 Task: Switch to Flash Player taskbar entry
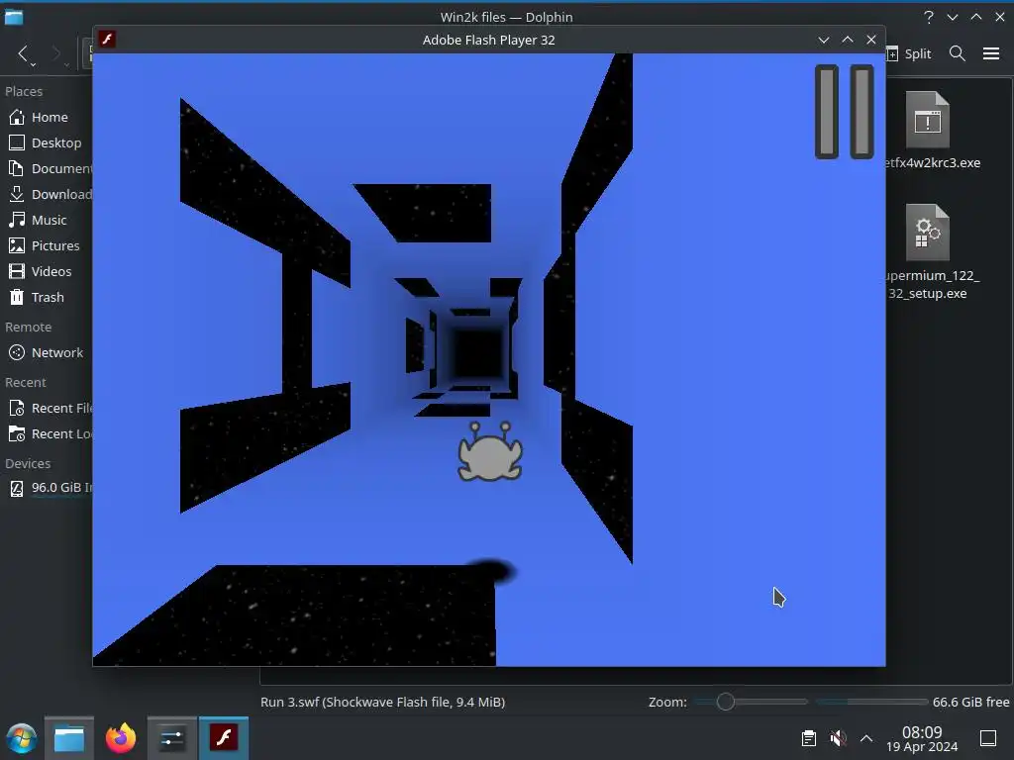(x=224, y=738)
